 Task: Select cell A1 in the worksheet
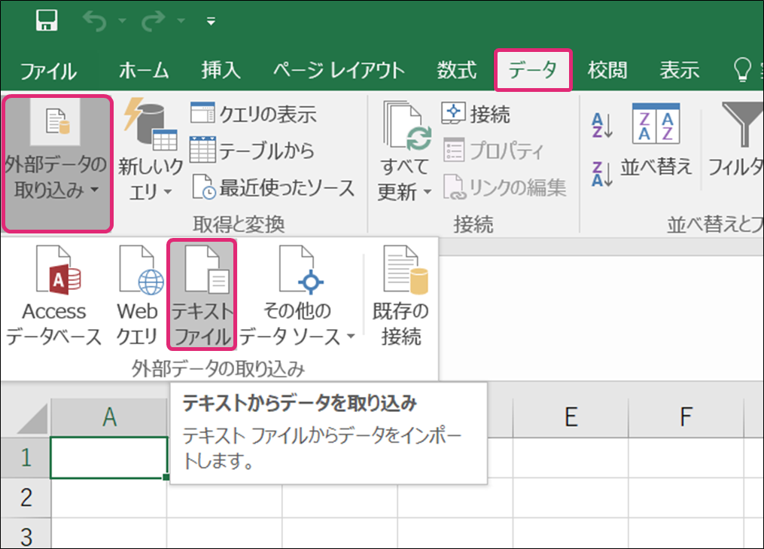tap(109, 458)
